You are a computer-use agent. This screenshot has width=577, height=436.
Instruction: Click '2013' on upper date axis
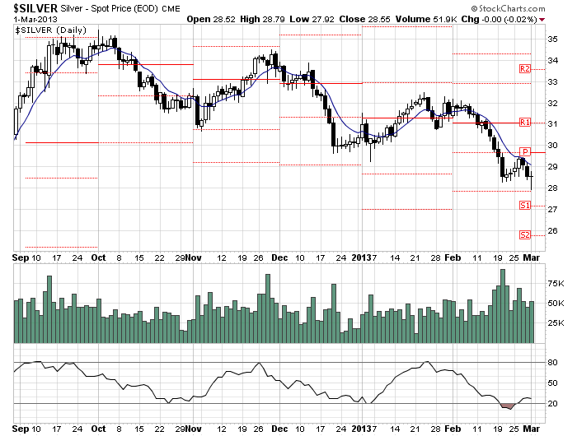tap(361, 257)
